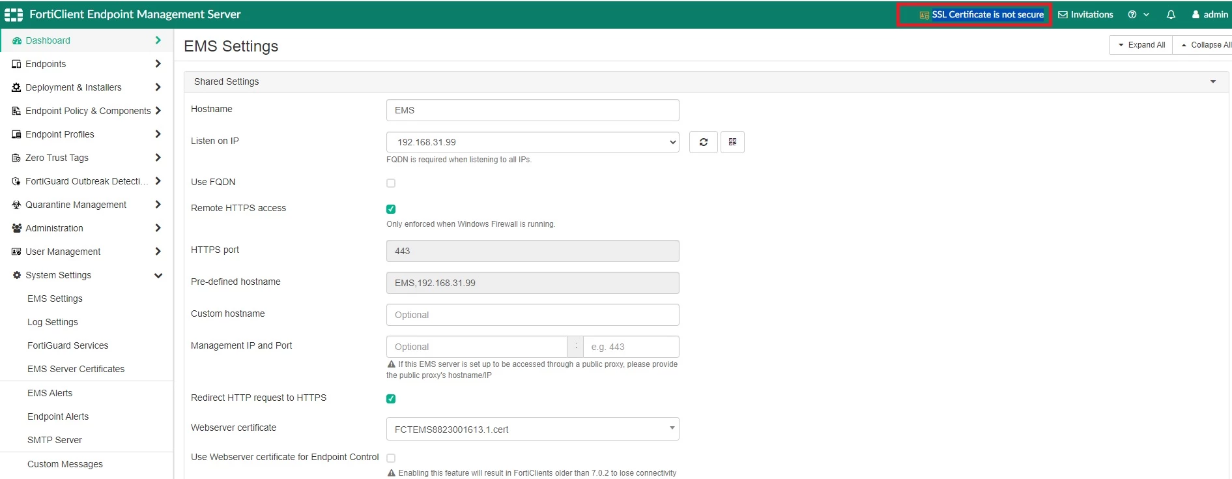
Task: Click the Management port input field
Action: click(x=631, y=347)
